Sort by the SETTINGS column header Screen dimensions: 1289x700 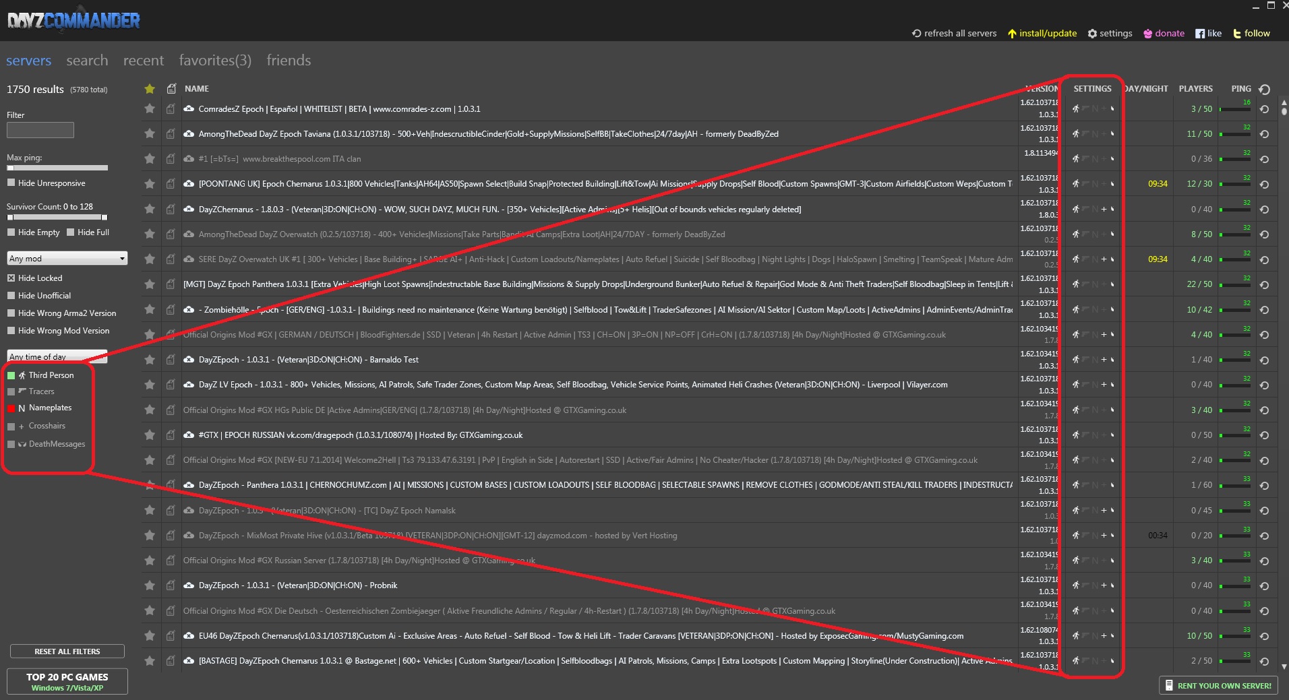pos(1092,89)
